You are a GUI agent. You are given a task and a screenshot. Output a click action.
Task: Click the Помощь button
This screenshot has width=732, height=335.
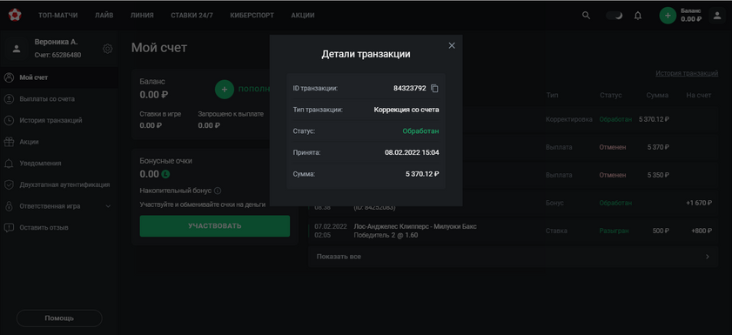pos(59,318)
